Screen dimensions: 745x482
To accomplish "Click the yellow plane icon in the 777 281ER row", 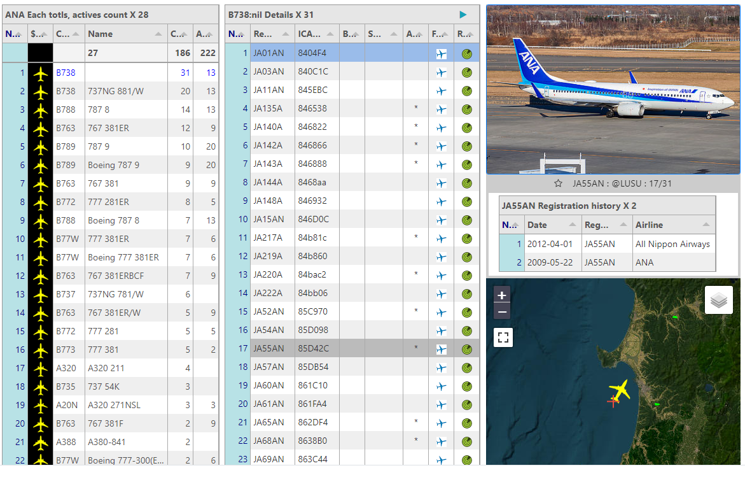I will 41,202.
